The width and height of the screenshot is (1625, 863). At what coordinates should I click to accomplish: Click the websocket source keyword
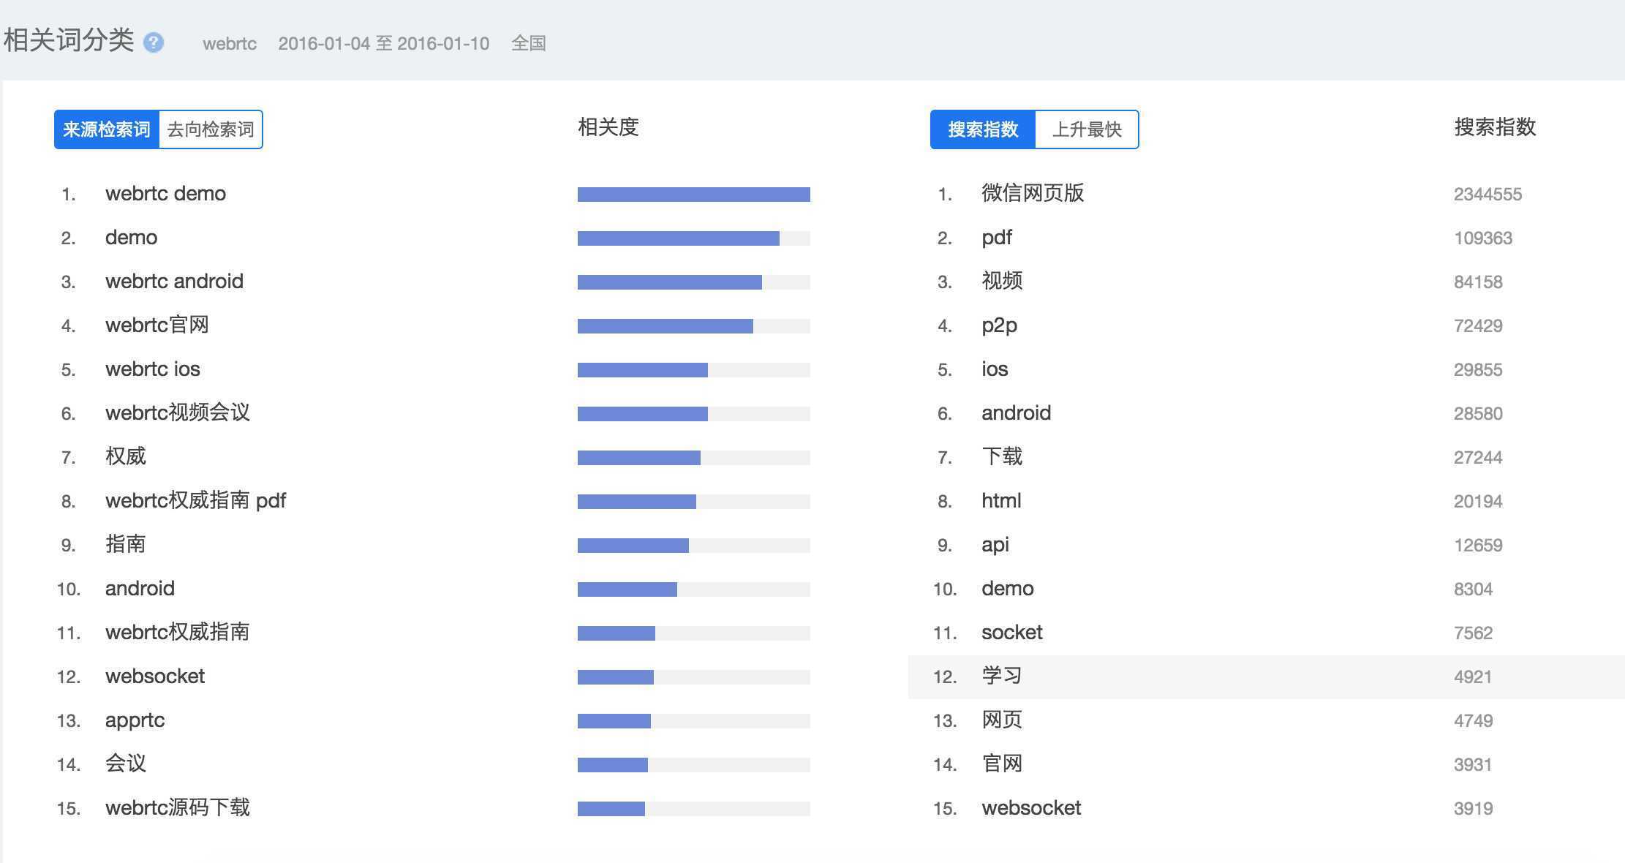coord(155,677)
